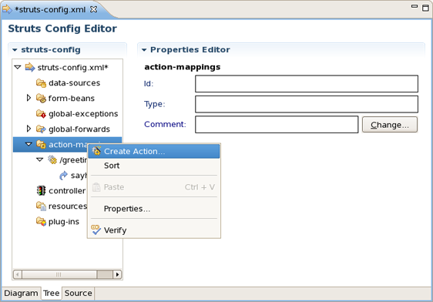Switch to the Tree tab
The image size is (433, 302).
click(x=52, y=294)
